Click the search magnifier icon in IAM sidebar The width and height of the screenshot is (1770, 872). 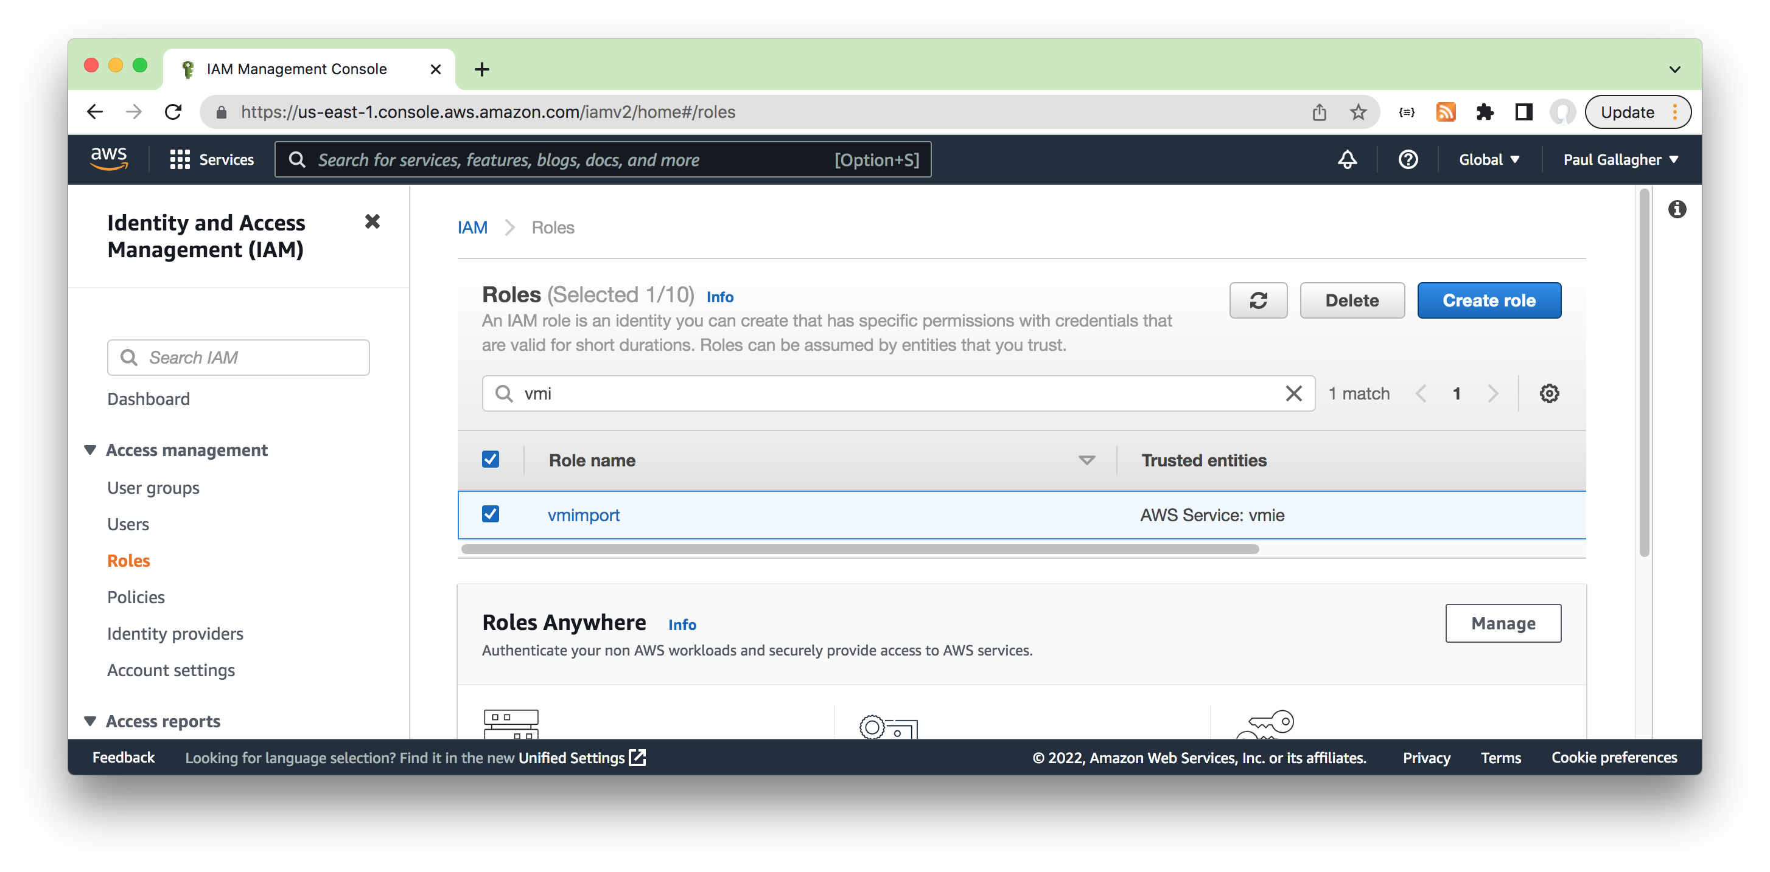(128, 358)
